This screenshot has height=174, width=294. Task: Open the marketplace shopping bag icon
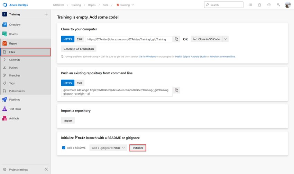tap(259, 5)
